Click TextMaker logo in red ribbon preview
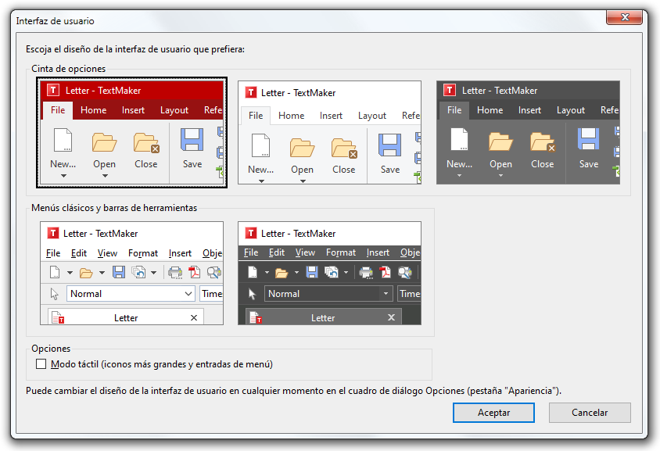 [52, 90]
